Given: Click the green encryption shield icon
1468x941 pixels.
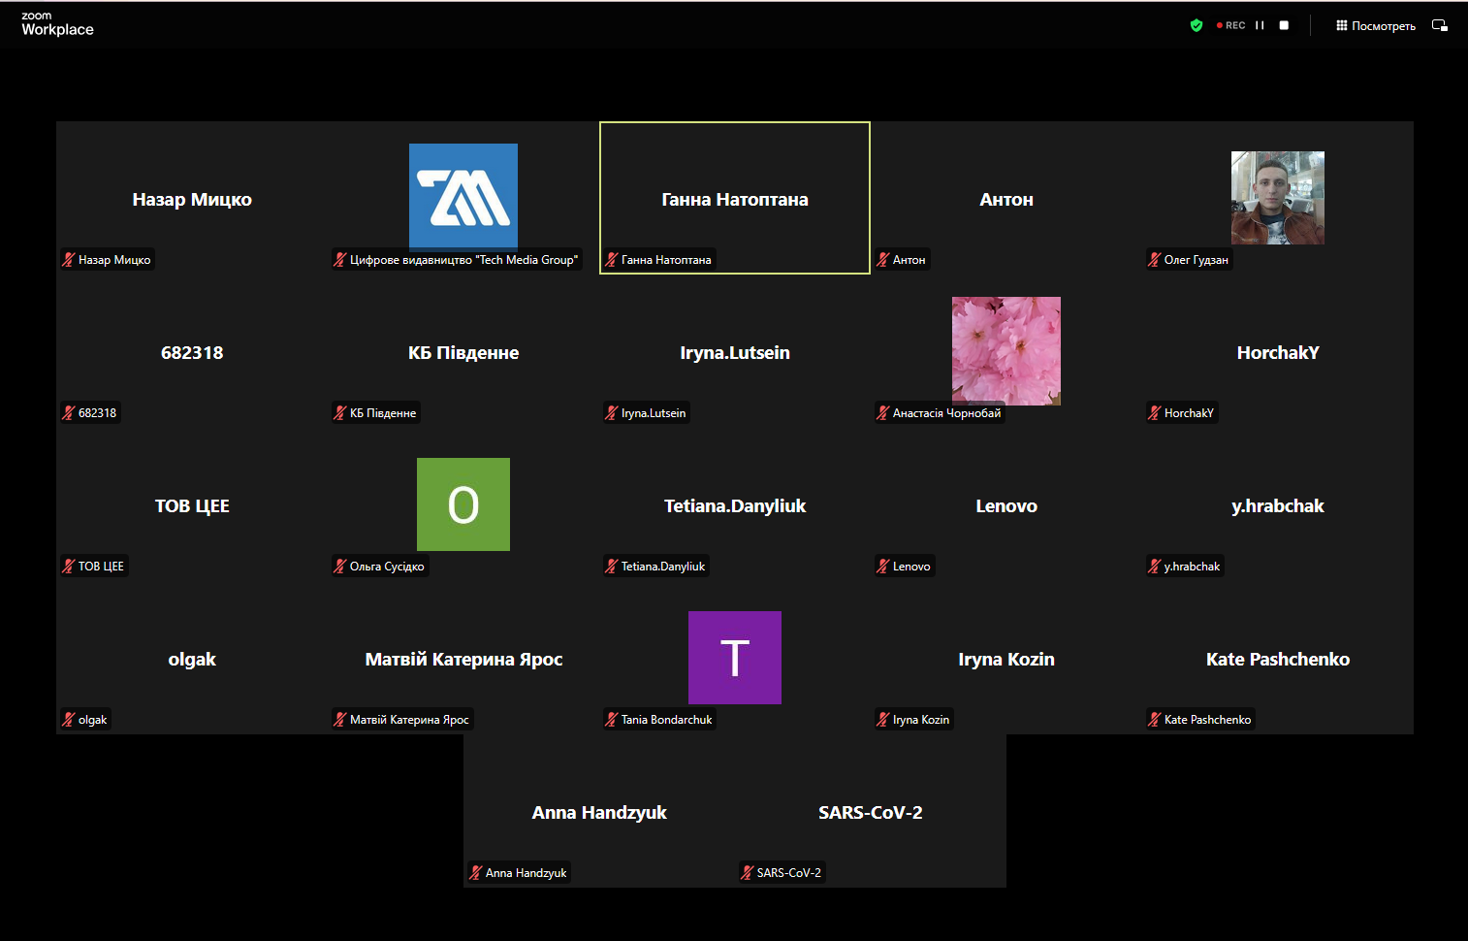Looking at the screenshot, I should 1197,25.
